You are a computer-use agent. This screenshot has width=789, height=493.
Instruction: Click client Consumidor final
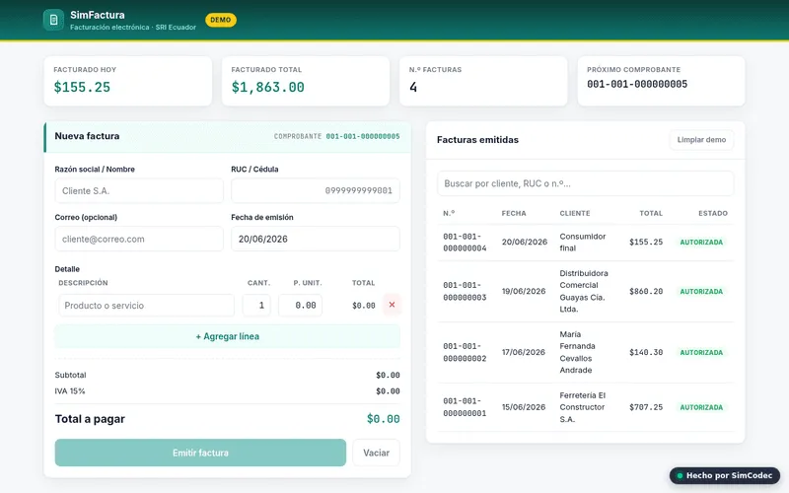point(583,242)
